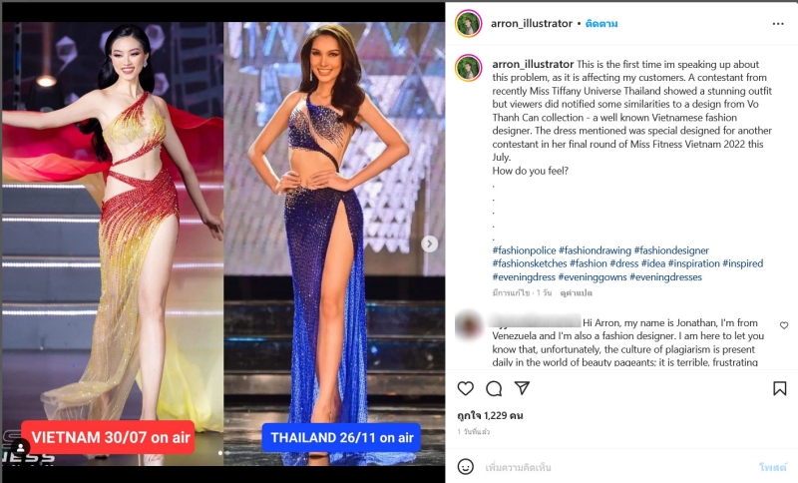Post the comment with โพสต์ button
Image resolution: width=798 pixels, height=483 pixels.
click(772, 467)
